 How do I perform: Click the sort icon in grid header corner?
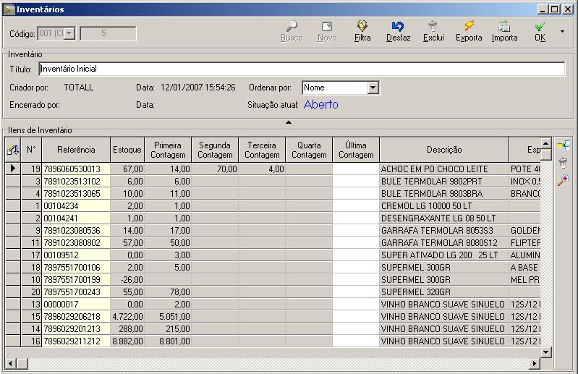(x=12, y=150)
